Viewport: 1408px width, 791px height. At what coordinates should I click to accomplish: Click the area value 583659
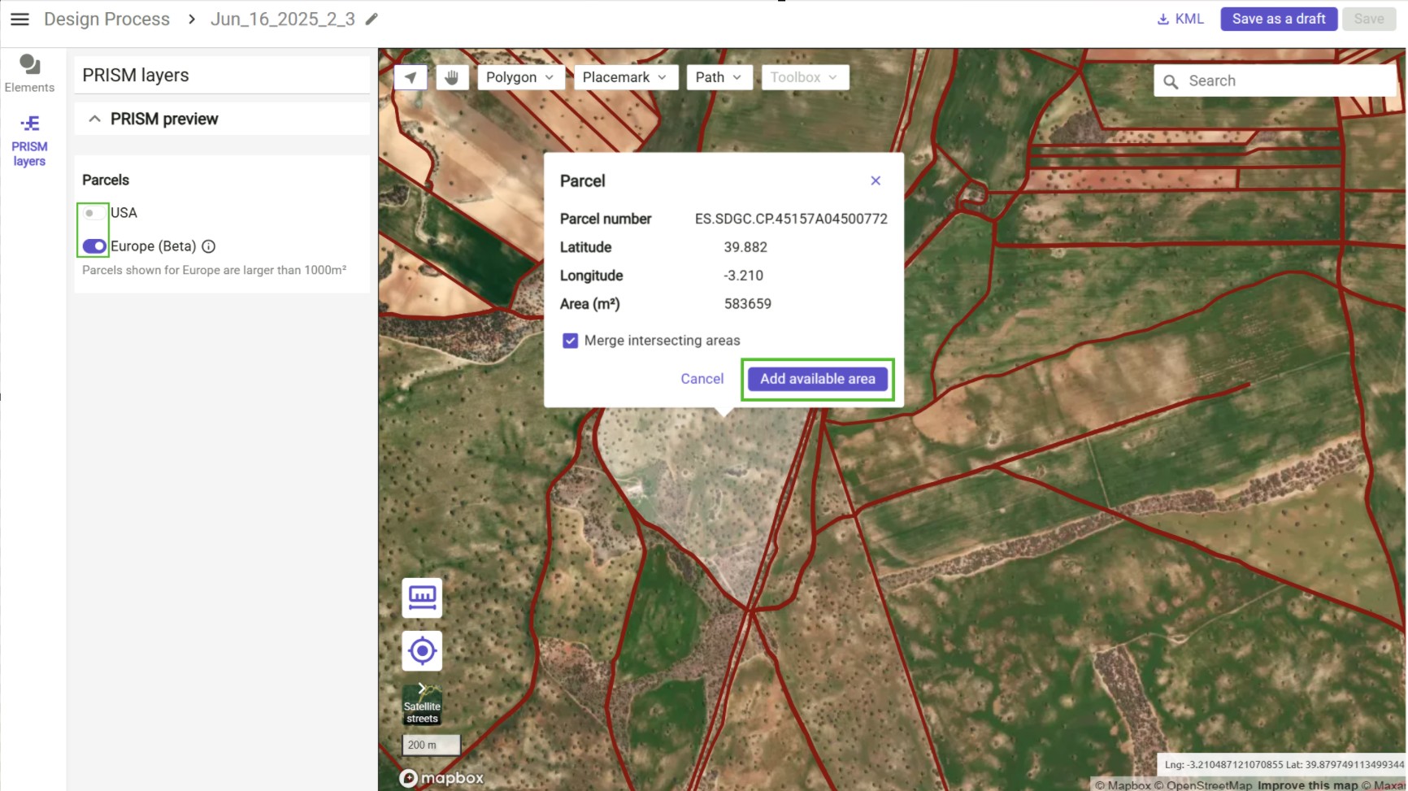748,304
